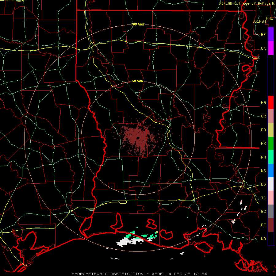Click the 14 DEC 25 date text

[178, 274]
